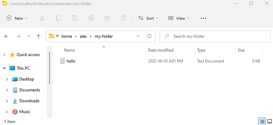Click the hello file's document icon
273x125 pixels.
coord(62,61)
